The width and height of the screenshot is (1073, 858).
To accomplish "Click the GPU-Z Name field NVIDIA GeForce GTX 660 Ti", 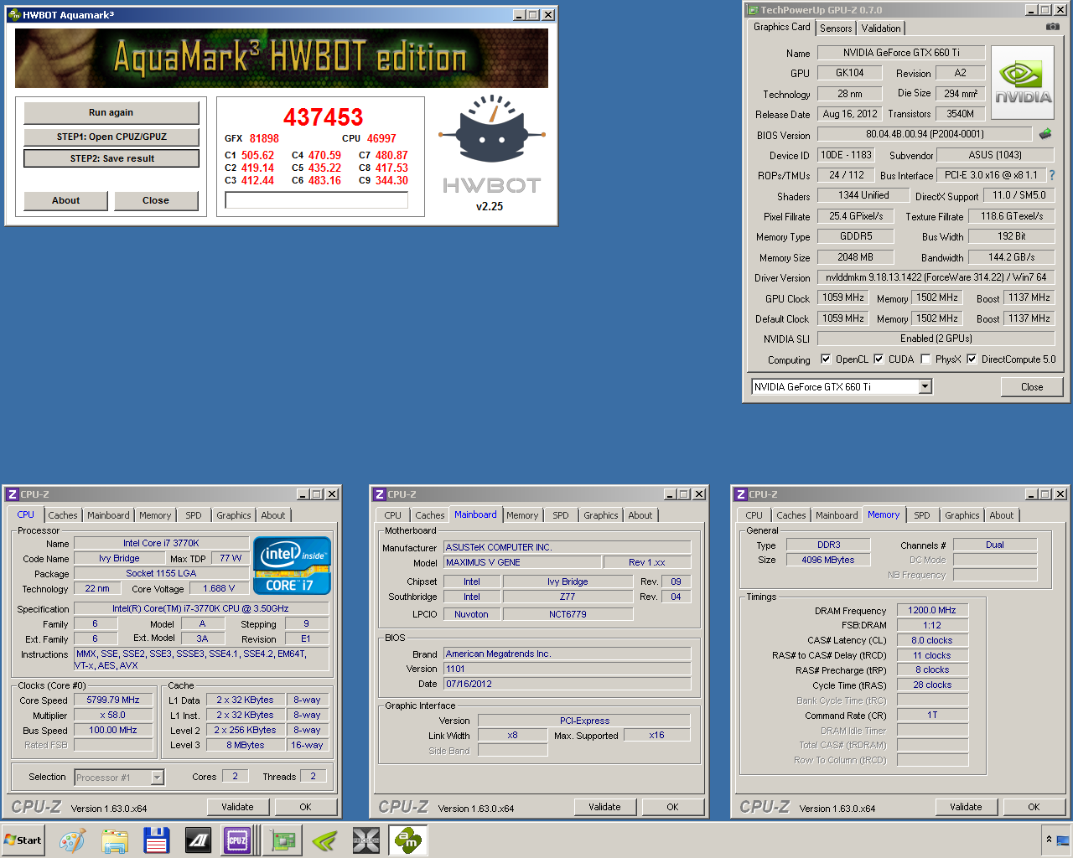I will click(901, 53).
